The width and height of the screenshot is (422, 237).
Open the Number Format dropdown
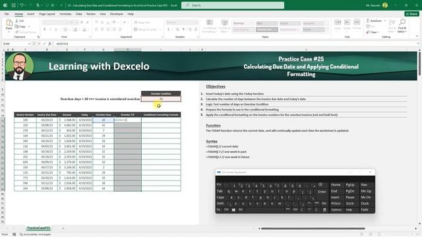click(x=182, y=22)
